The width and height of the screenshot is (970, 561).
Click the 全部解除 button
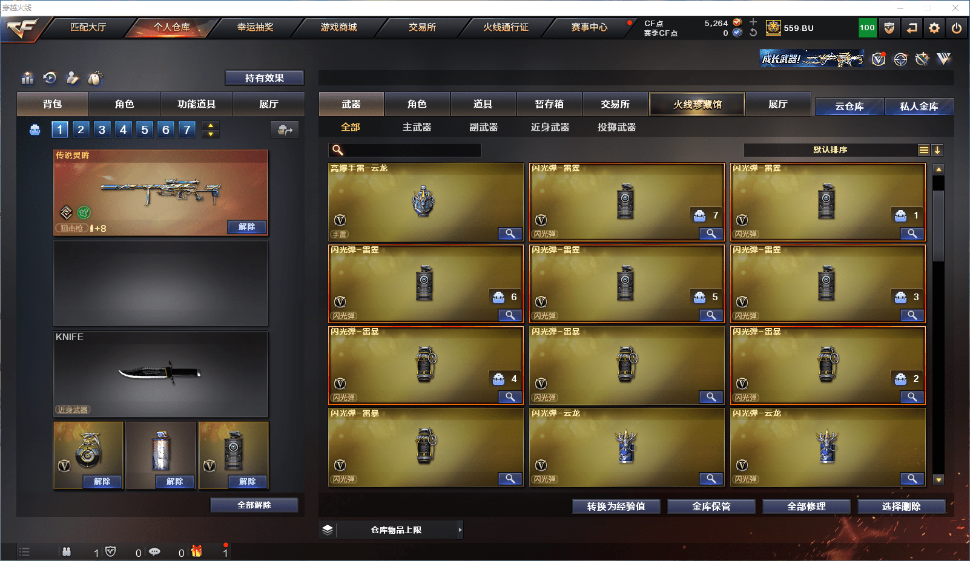click(254, 505)
